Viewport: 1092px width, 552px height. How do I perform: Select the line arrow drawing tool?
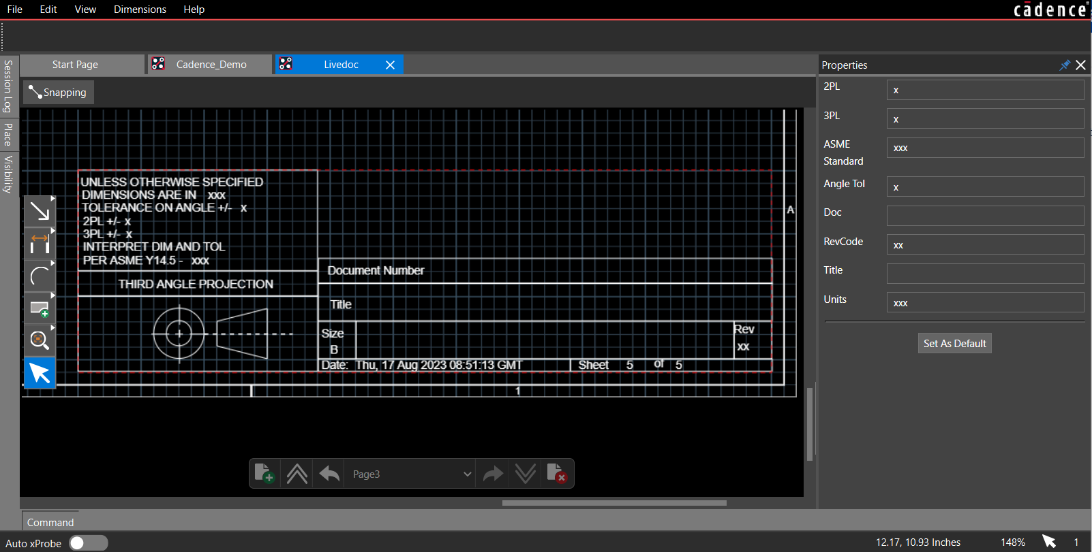[40, 212]
